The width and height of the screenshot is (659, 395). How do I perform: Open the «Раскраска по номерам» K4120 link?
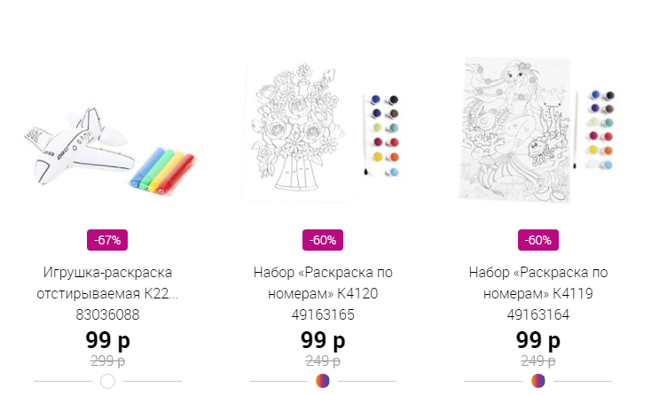click(x=323, y=283)
